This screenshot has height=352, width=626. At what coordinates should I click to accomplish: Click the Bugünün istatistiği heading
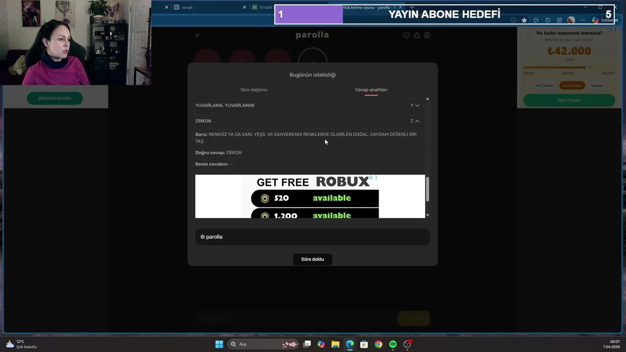(x=313, y=75)
